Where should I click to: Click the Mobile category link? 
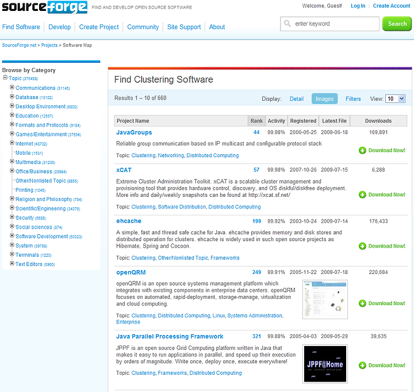coord(23,153)
